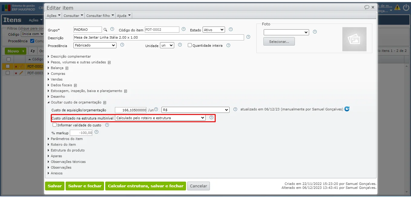This screenshot has width=411, height=197.
Task: Click into the Descrição text field
Action: 159,37
